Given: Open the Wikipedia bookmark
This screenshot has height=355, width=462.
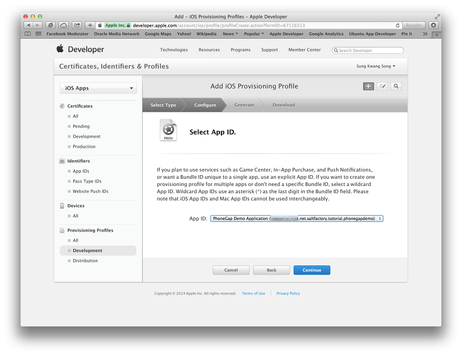Looking at the screenshot, I should coord(206,34).
